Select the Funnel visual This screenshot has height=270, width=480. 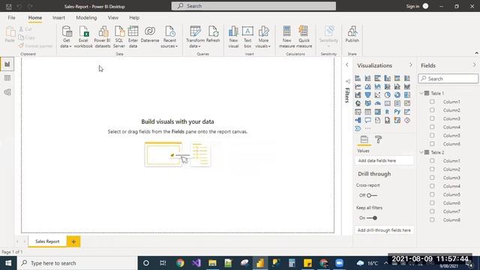click(367, 95)
